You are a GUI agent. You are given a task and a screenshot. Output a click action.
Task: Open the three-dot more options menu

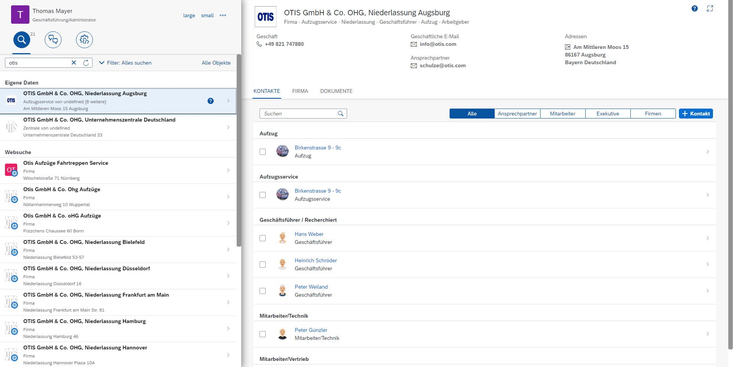[x=223, y=15]
